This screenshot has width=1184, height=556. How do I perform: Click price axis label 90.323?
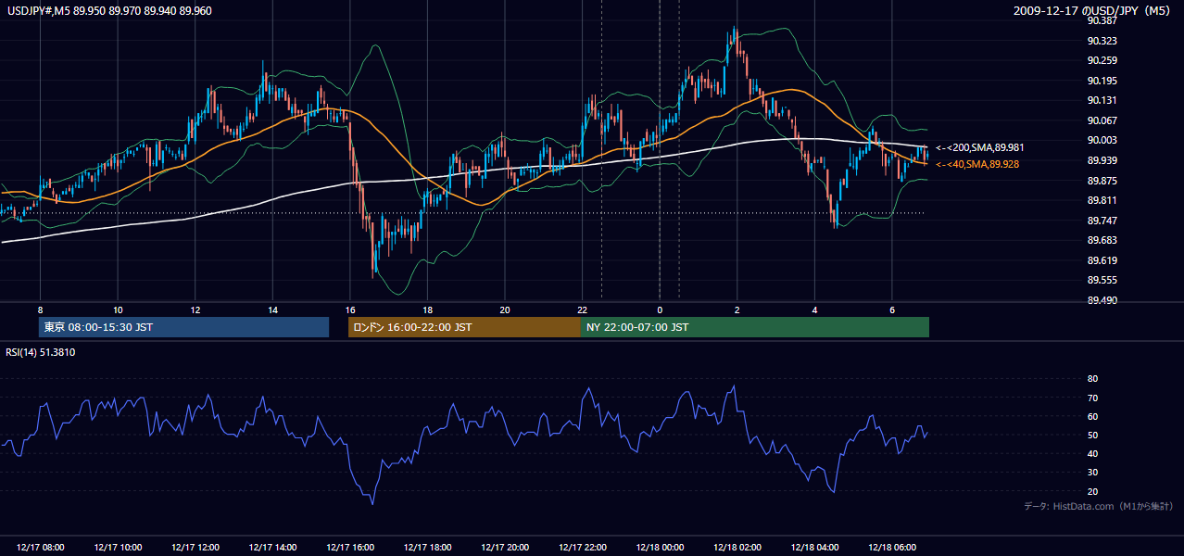tap(1102, 41)
